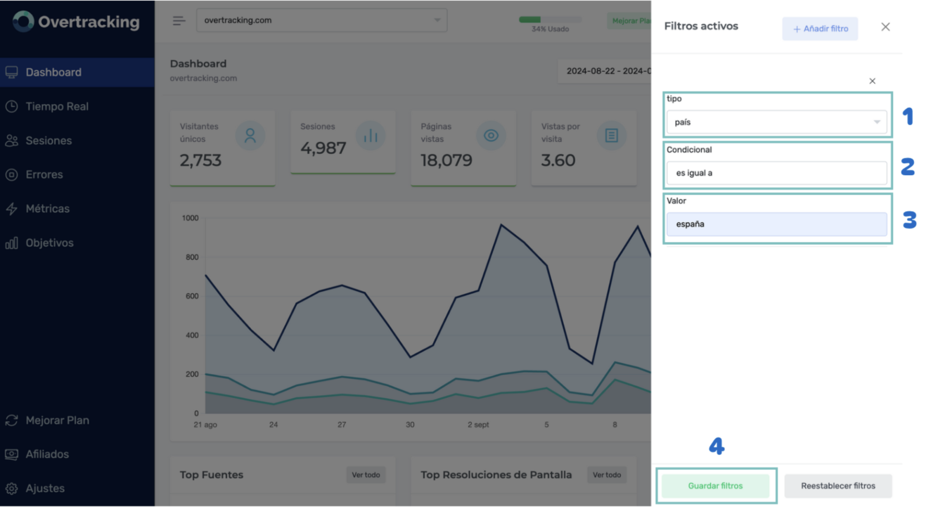Click the 2 sept label on chart axis
Image resolution: width=938 pixels, height=509 pixels.
(478, 425)
